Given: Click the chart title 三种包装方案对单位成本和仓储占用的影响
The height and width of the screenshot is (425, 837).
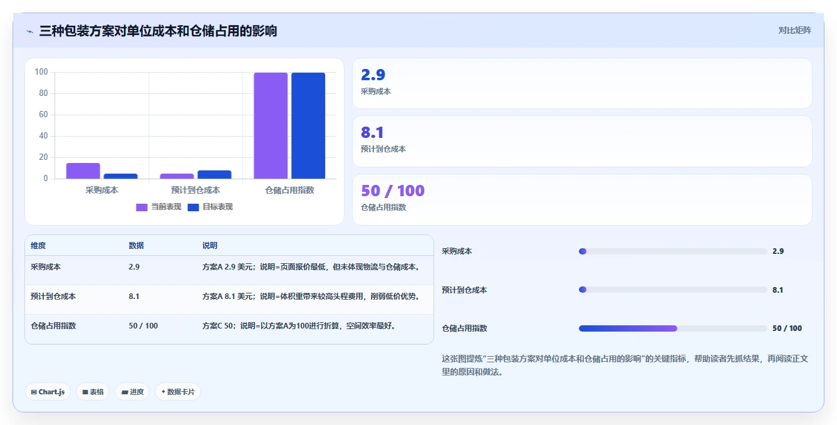Looking at the screenshot, I should click(158, 31).
